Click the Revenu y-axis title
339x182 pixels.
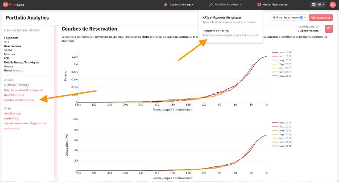[65, 76]
